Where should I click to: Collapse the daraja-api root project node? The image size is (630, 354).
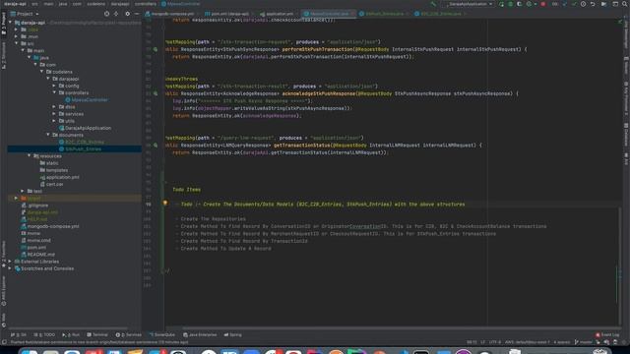[10, 23]
